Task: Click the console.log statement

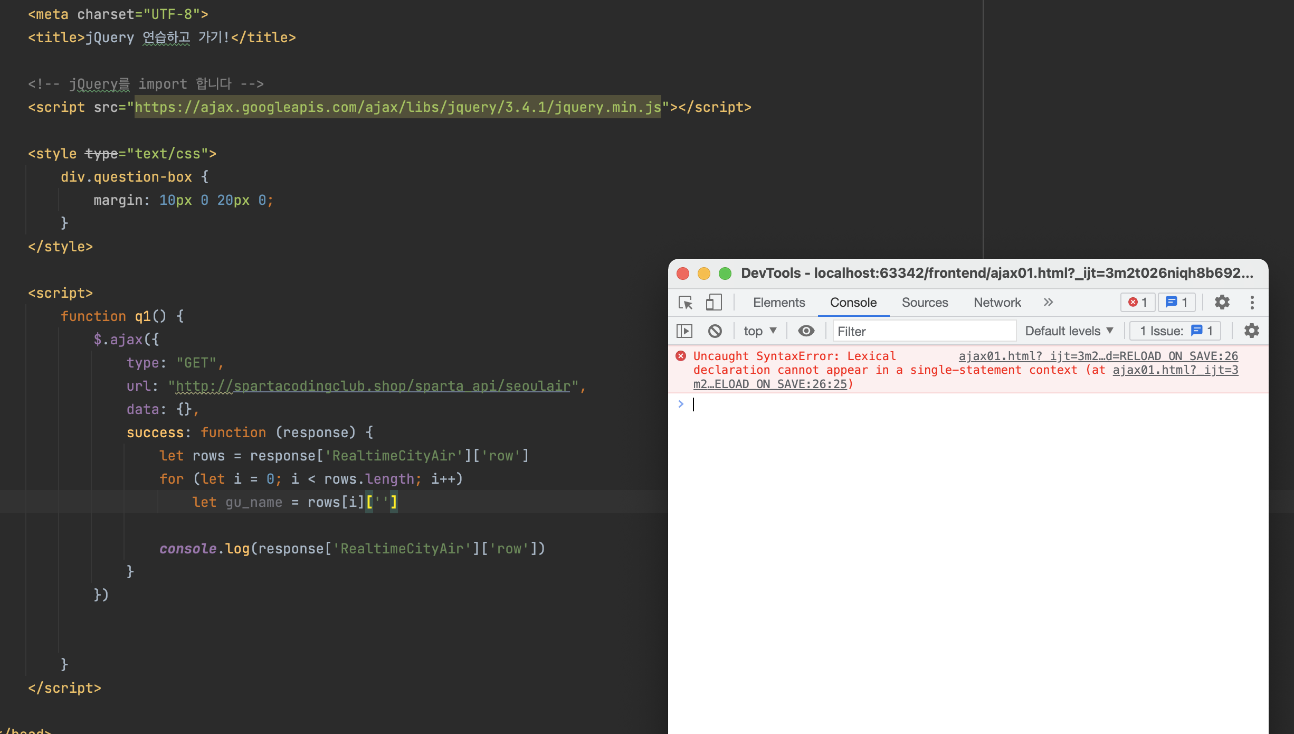Action: pyautogui.click(x=352, y=549)
